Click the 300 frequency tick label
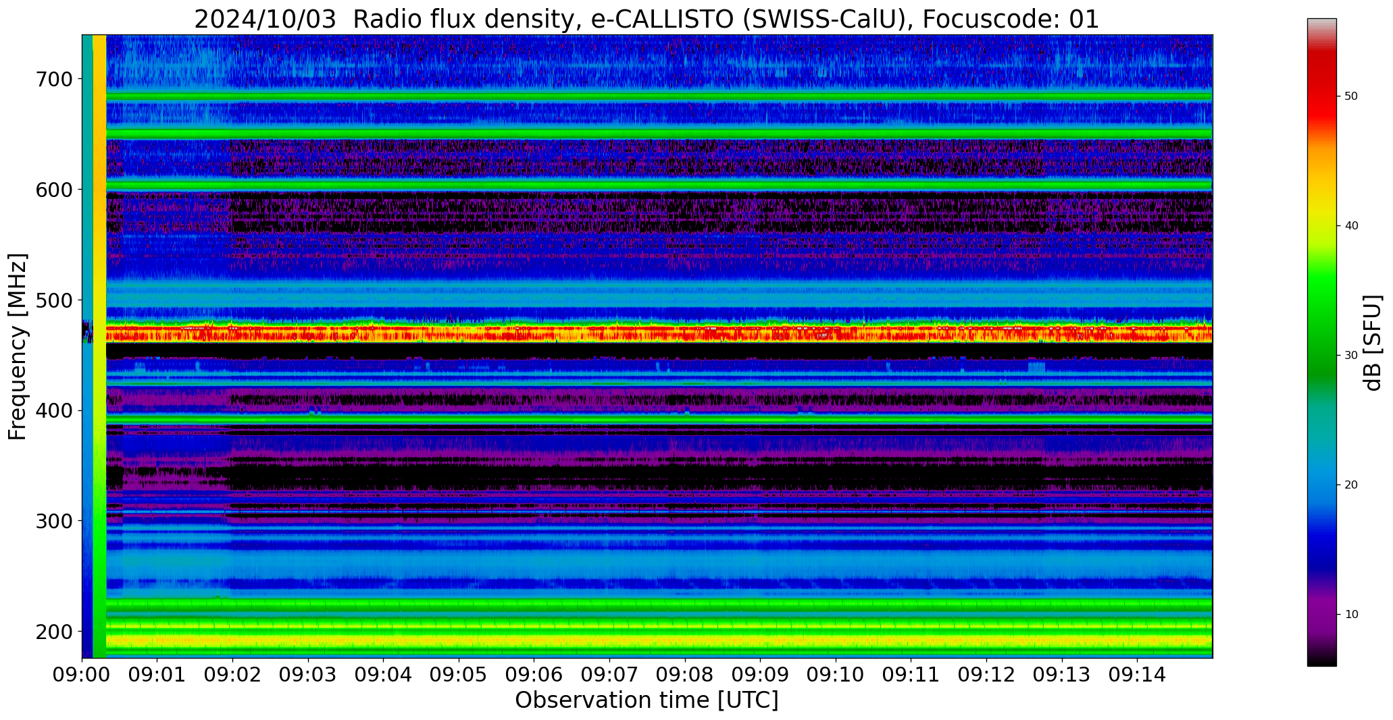 point(54,521)
